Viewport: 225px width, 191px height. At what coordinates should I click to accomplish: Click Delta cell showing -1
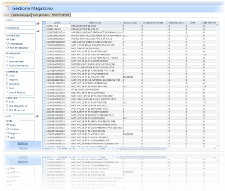coord(194,36)
